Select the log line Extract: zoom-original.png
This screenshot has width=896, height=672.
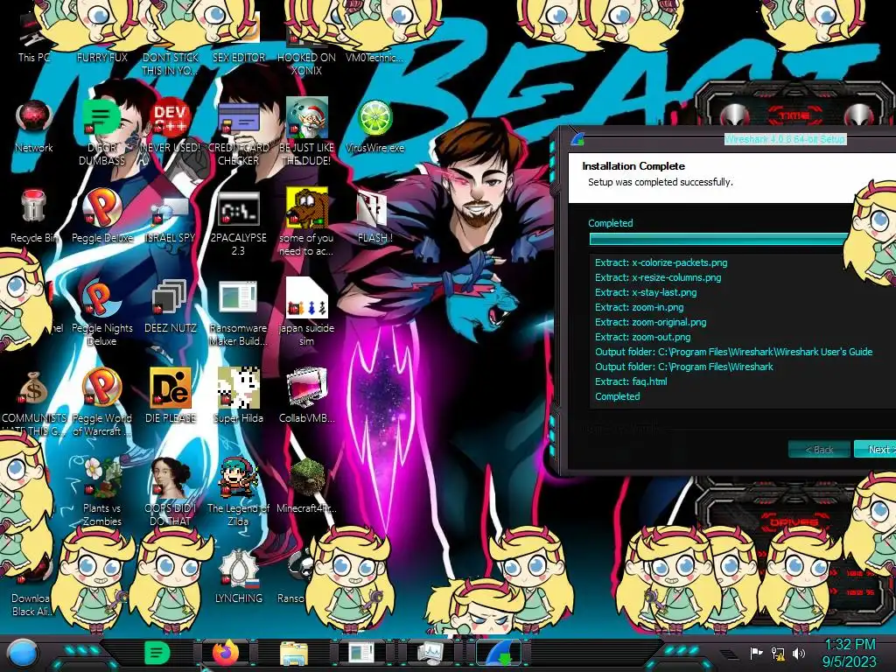click(x=650, y=322)
